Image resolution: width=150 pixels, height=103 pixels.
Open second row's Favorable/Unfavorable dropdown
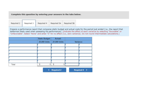85,48
